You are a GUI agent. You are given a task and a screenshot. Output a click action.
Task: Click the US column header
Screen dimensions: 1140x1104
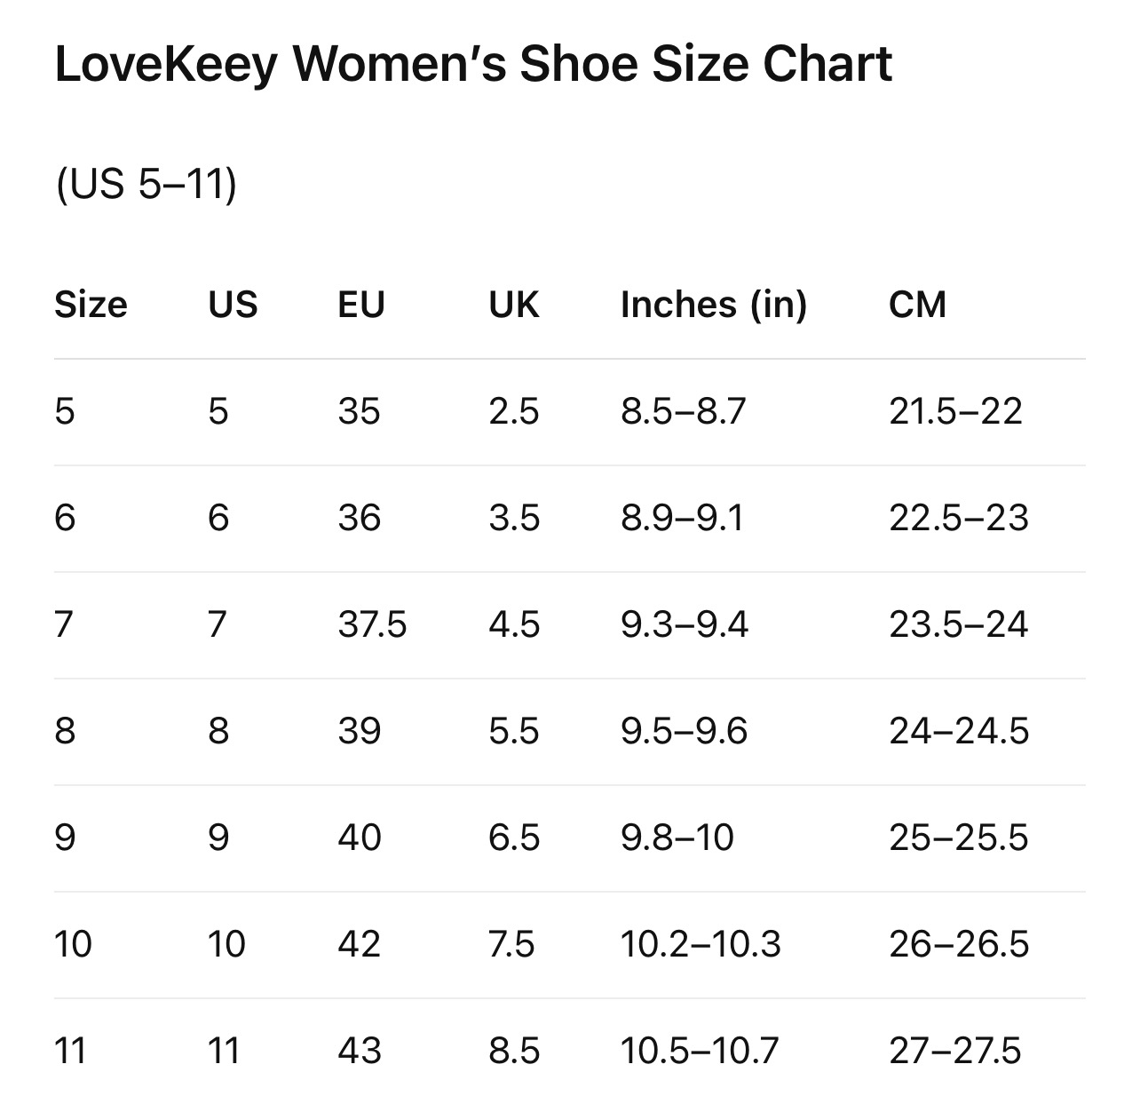(x=233, y=305)
